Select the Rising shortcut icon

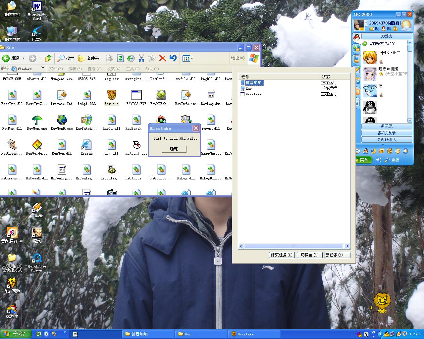click(x=87, y=145)
